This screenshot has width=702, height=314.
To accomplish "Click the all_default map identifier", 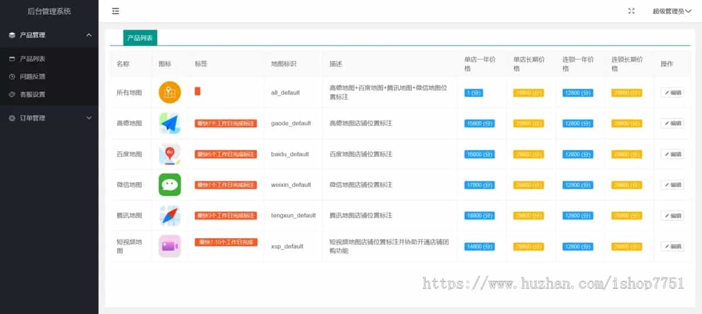I will point(285,92).
